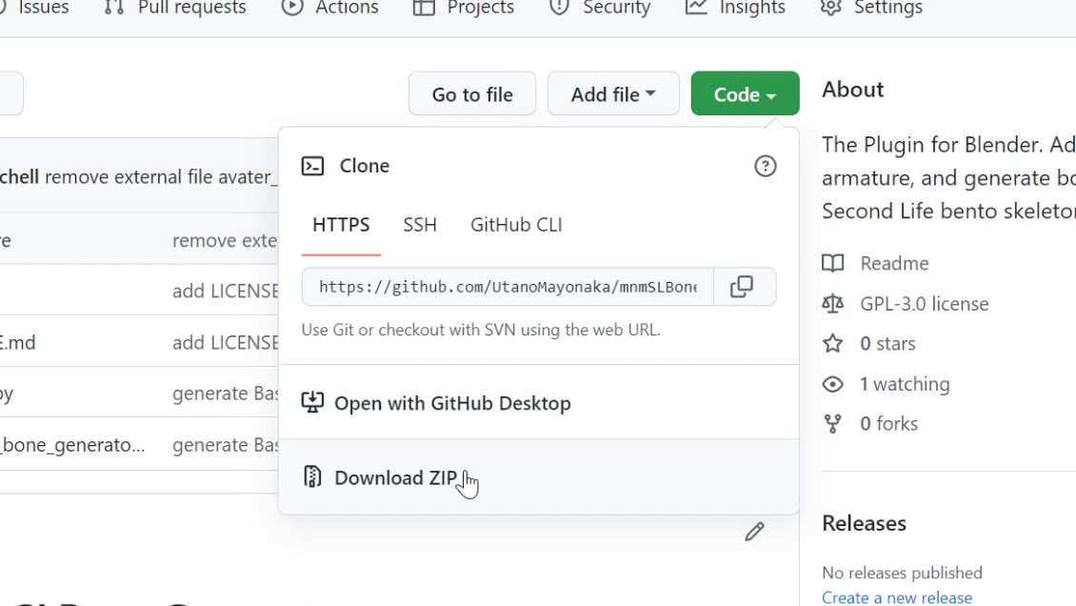1076x606 pixels.
Task: Open the Readme link in About
Action: 894,264
